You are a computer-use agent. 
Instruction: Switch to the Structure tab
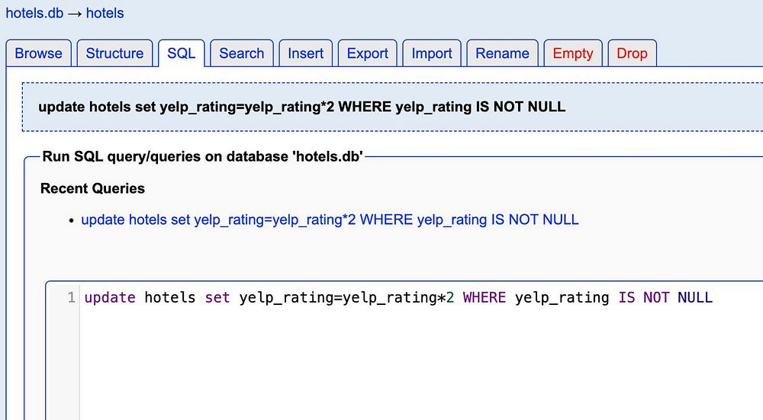click(114, 53)
